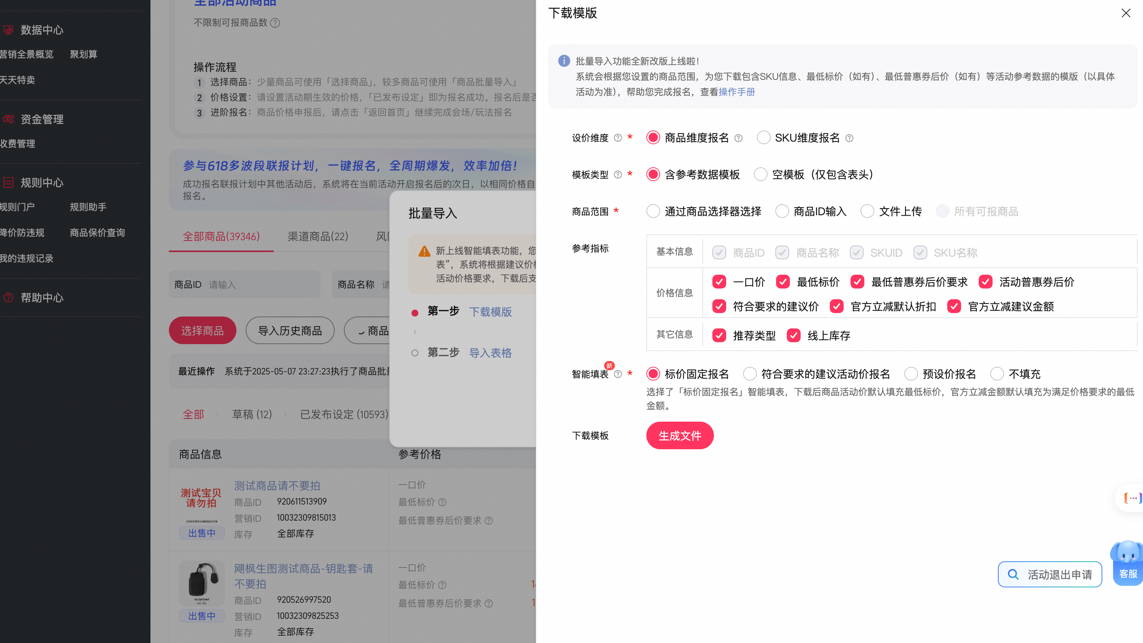Choose 商品ID输入 for 商品范围

(782, 211)
